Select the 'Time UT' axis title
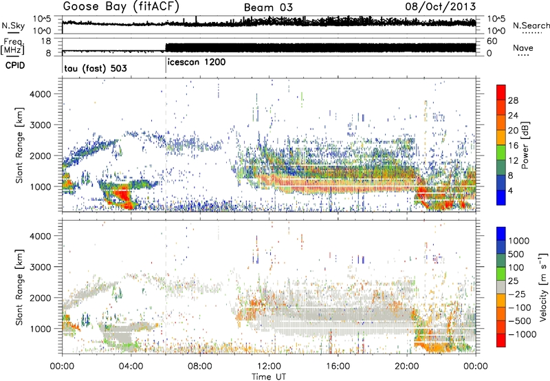This screenshot has height=381, width=550. tap(269, 377)
